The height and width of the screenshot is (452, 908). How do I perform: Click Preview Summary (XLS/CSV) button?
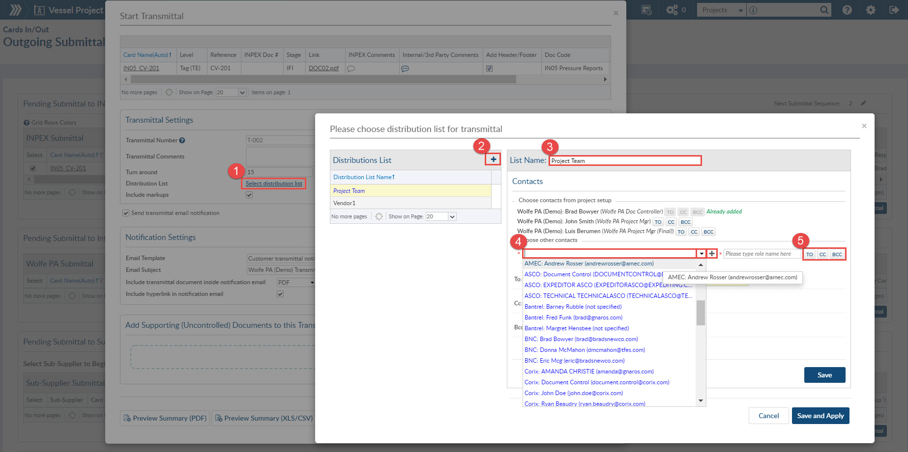tap(264, 418)
